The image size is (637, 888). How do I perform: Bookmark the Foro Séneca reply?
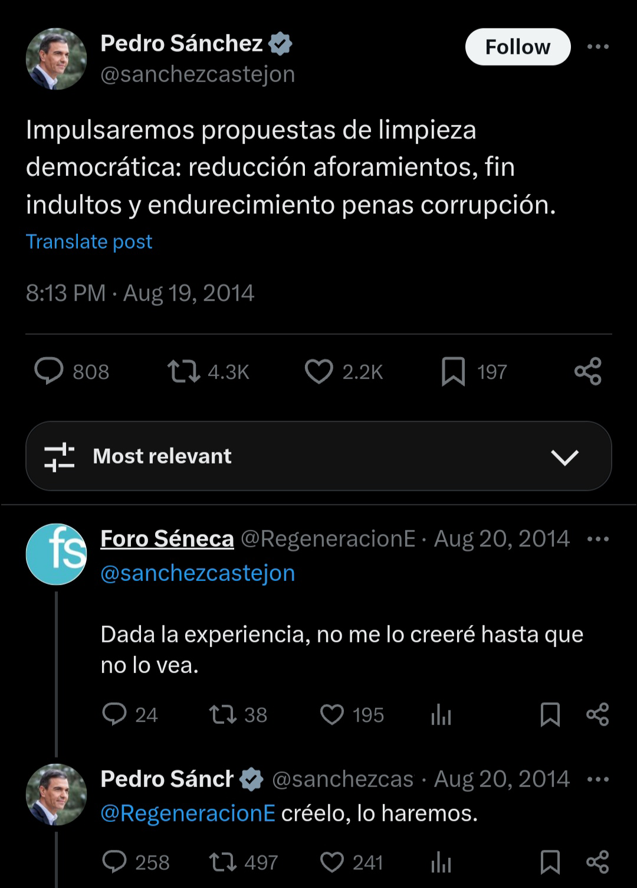pyautogui.click(x=550, y=714)
